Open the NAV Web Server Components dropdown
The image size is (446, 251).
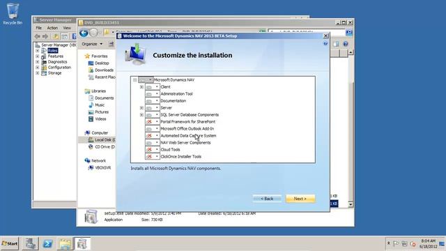point(153,142)
